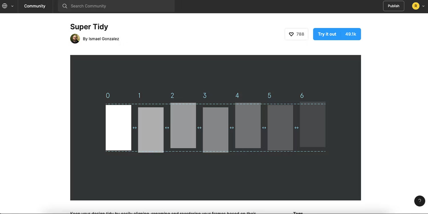Open the Community tab
This screenshot has height=214, width=428.
[35, 6]
